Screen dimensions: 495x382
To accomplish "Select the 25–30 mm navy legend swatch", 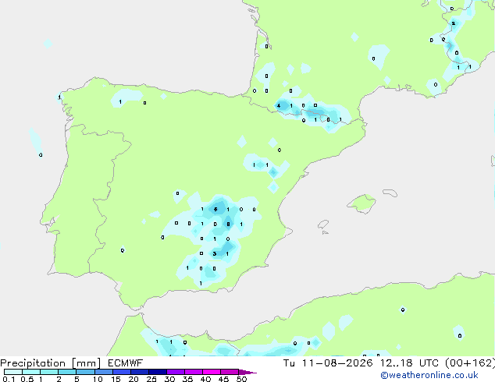I will coord(158,372).
